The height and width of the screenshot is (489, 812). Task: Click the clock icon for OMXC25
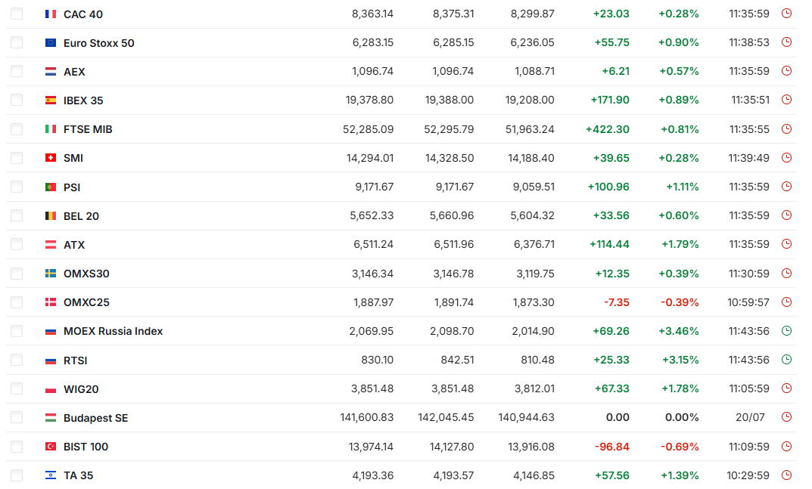pos(786,302)
